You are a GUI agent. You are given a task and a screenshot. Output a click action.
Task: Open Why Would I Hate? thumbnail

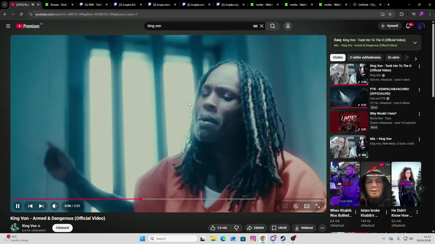coord(349,122)
